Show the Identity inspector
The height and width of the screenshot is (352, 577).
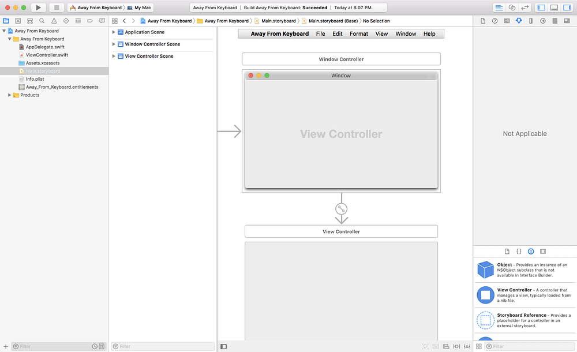pos(507,21)
